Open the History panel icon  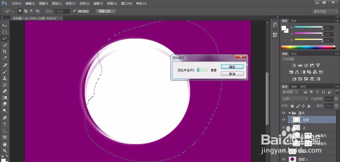point(275,25)
